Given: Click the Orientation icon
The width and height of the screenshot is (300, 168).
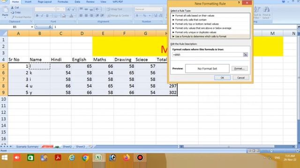Looking at the screenshot, I should pyautogui.click(x=97, y=9).
